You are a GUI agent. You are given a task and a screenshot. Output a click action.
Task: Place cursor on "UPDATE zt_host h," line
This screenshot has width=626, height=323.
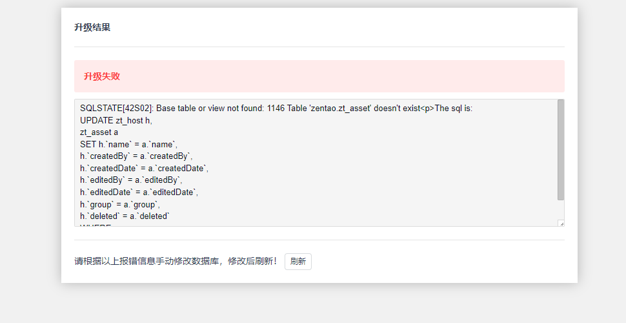(116, 120)
